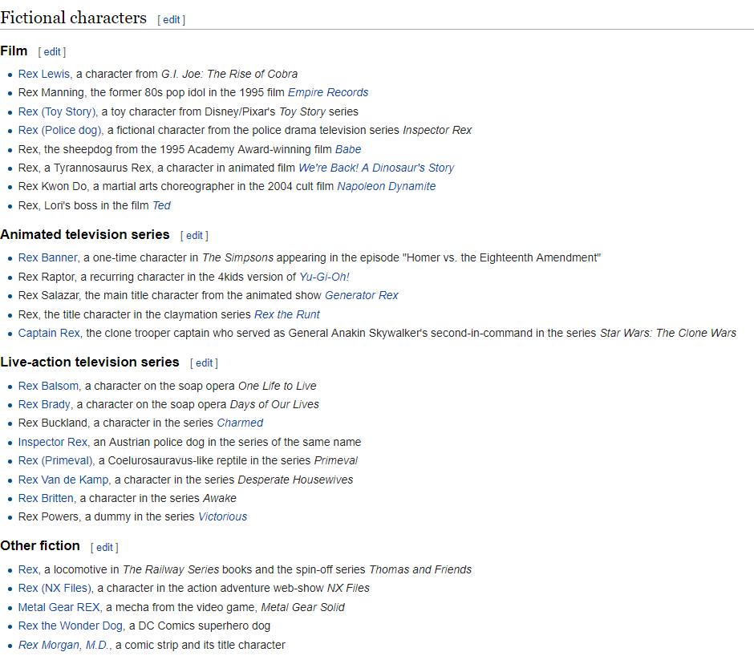Follow the Inspector Rex link
The image size is (754, 656).
pos(53,442)
